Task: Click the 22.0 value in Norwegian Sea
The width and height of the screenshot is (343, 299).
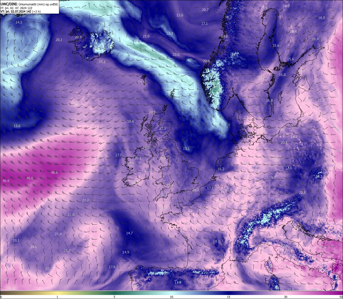Action: (x=176, y=55)
